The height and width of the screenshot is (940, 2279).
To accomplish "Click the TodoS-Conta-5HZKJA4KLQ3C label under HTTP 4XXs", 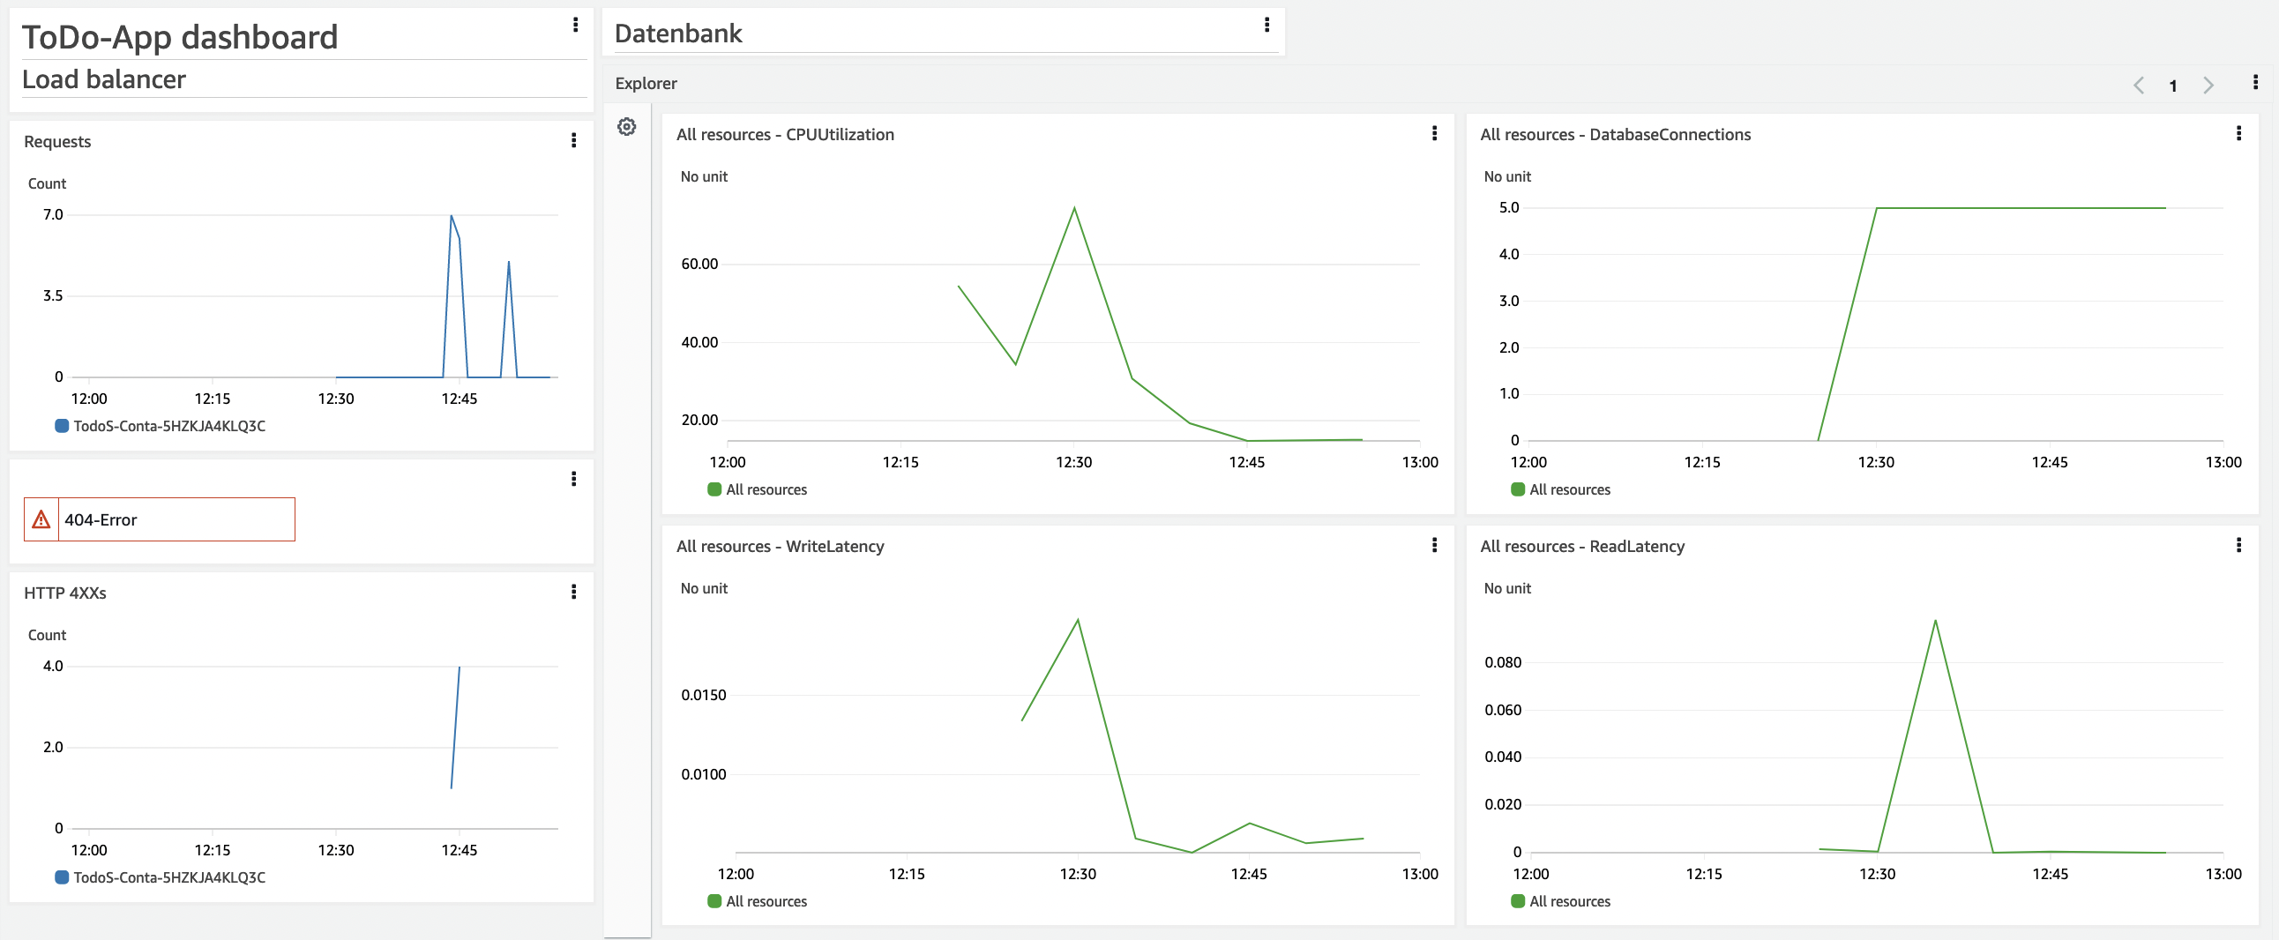I will [x=169, y=878].
